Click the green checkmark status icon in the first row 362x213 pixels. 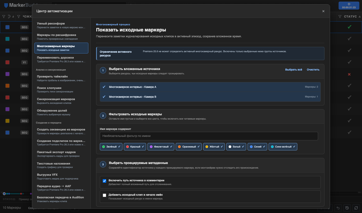tap(349, 27)
